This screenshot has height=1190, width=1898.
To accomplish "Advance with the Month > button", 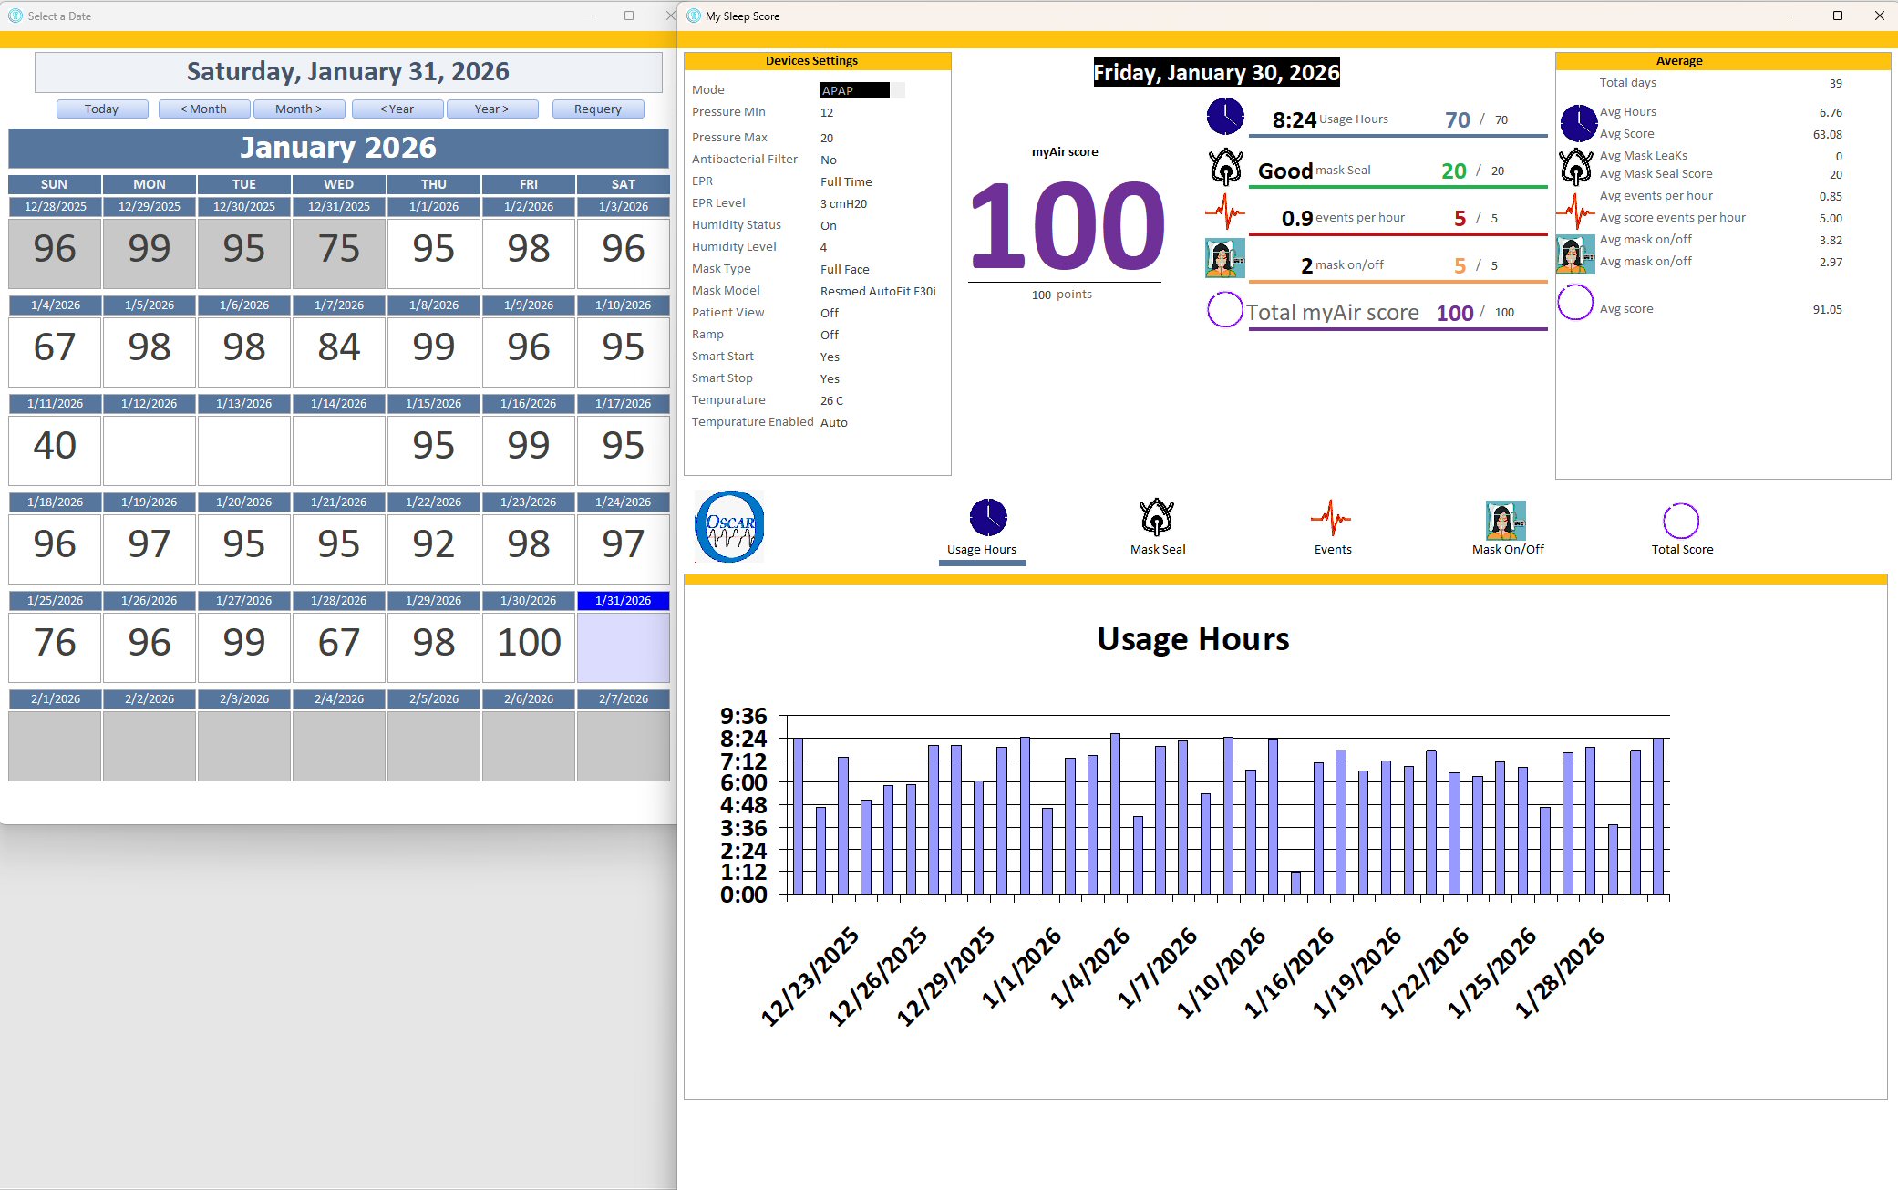I will click(x=299, y=109).
